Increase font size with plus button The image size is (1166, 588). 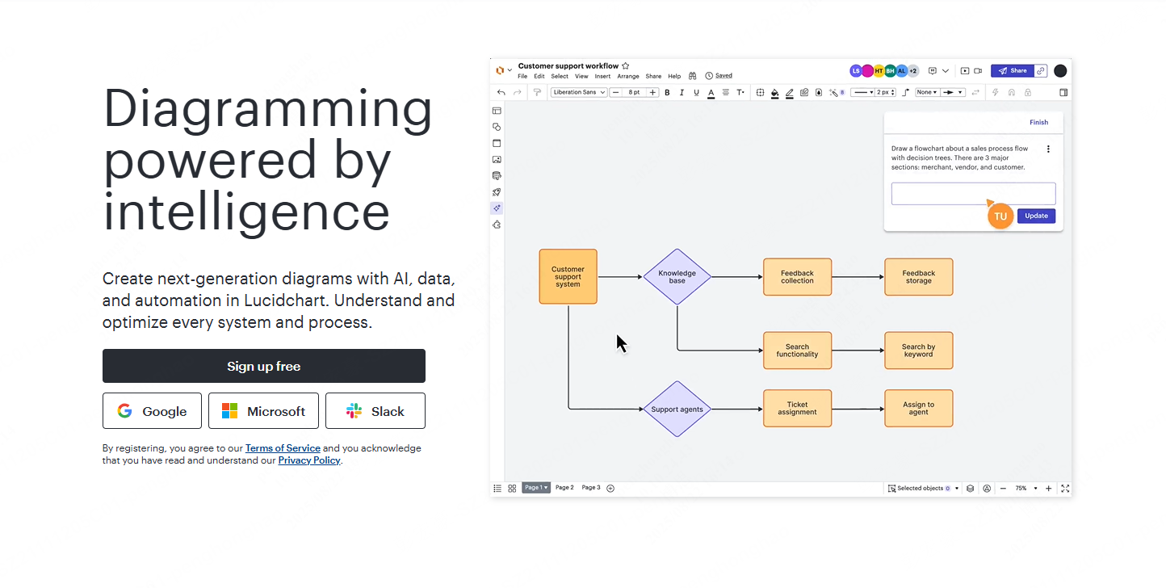(653, 93)
